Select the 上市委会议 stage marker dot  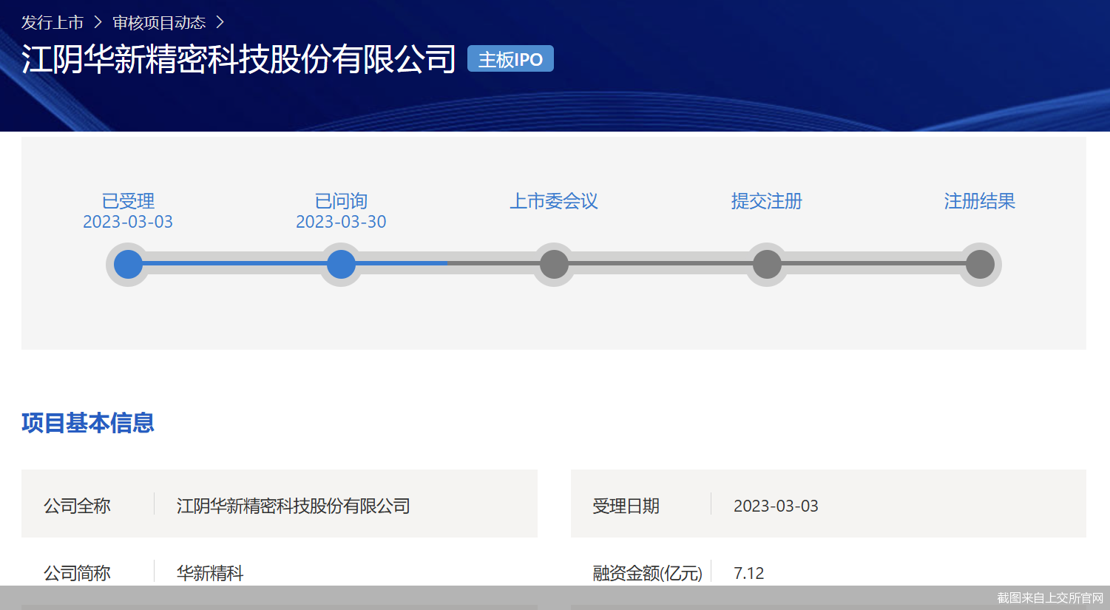tap(554, 264)
